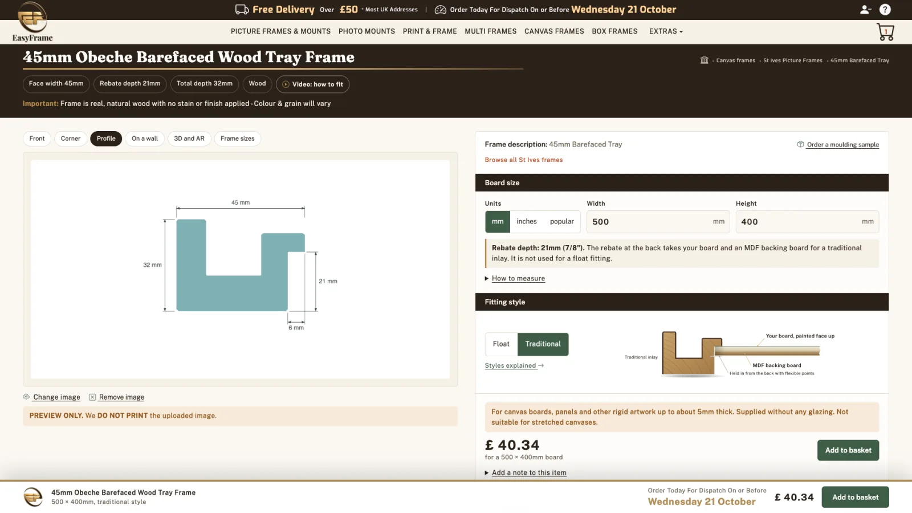This screenshot has height=513, width=912.
Task: Open Multi Frames menu
Action: (x=491, y=31)
